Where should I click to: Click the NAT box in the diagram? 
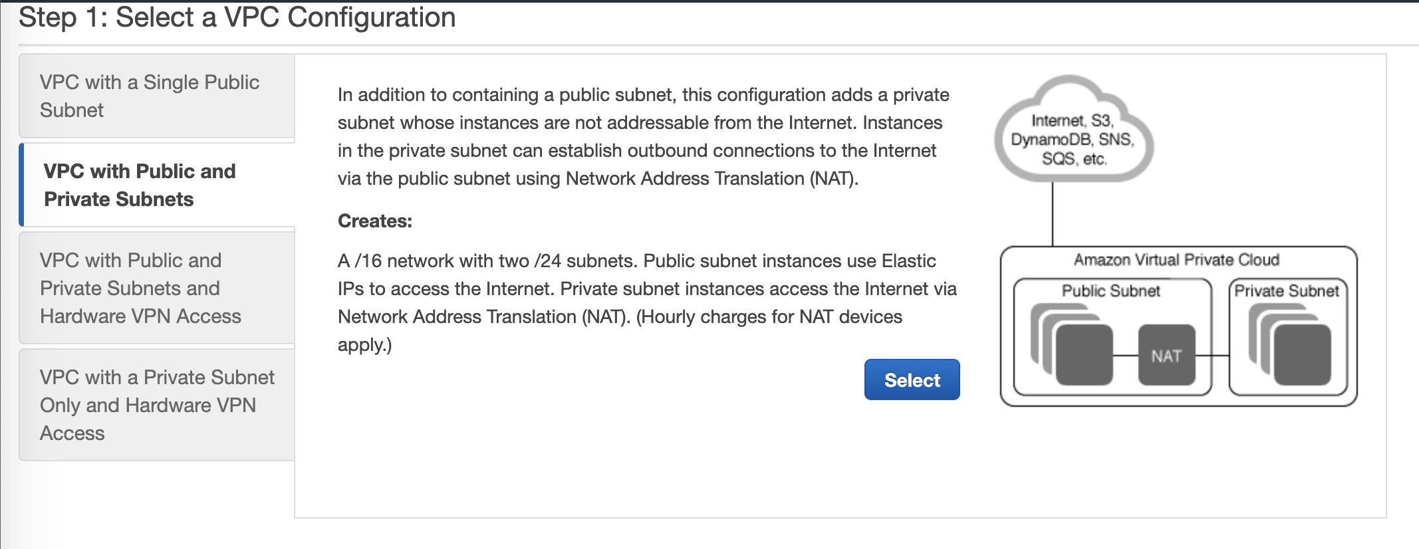[x=1166, y=355]
